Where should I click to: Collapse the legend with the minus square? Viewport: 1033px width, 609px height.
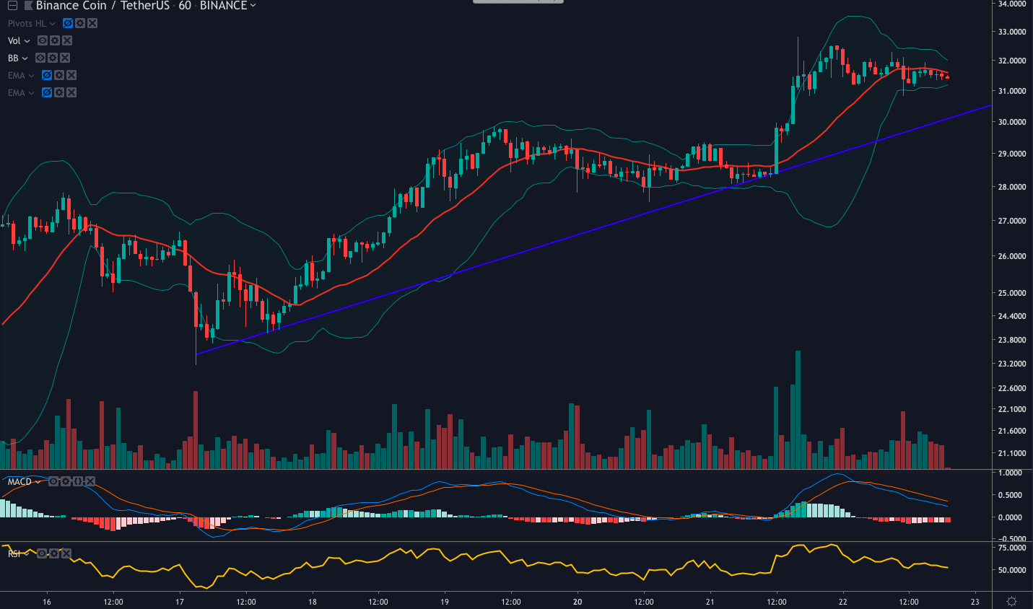pyautogui.click(x=13, y=5)
